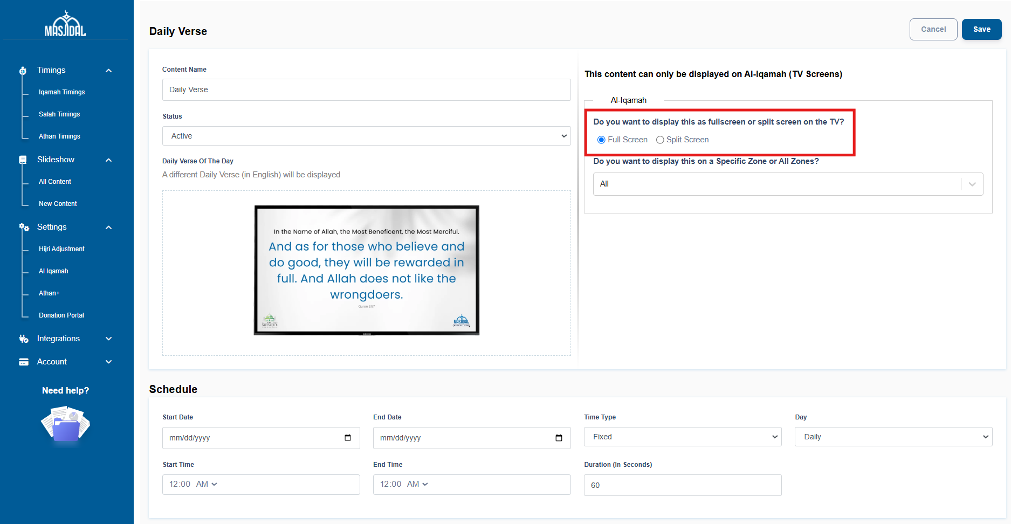
Task: Open Start Date calendar picker icon
Action: (348, 438)
